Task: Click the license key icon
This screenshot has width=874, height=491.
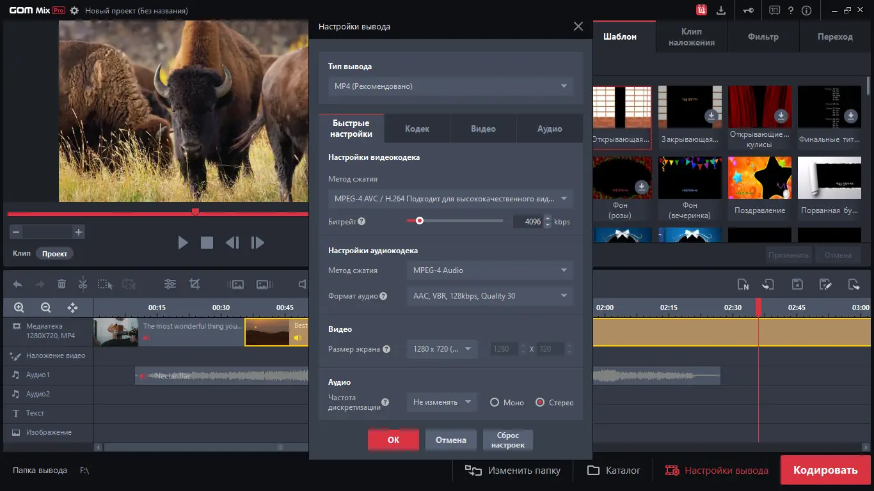Action: click(x=748, y=10)
